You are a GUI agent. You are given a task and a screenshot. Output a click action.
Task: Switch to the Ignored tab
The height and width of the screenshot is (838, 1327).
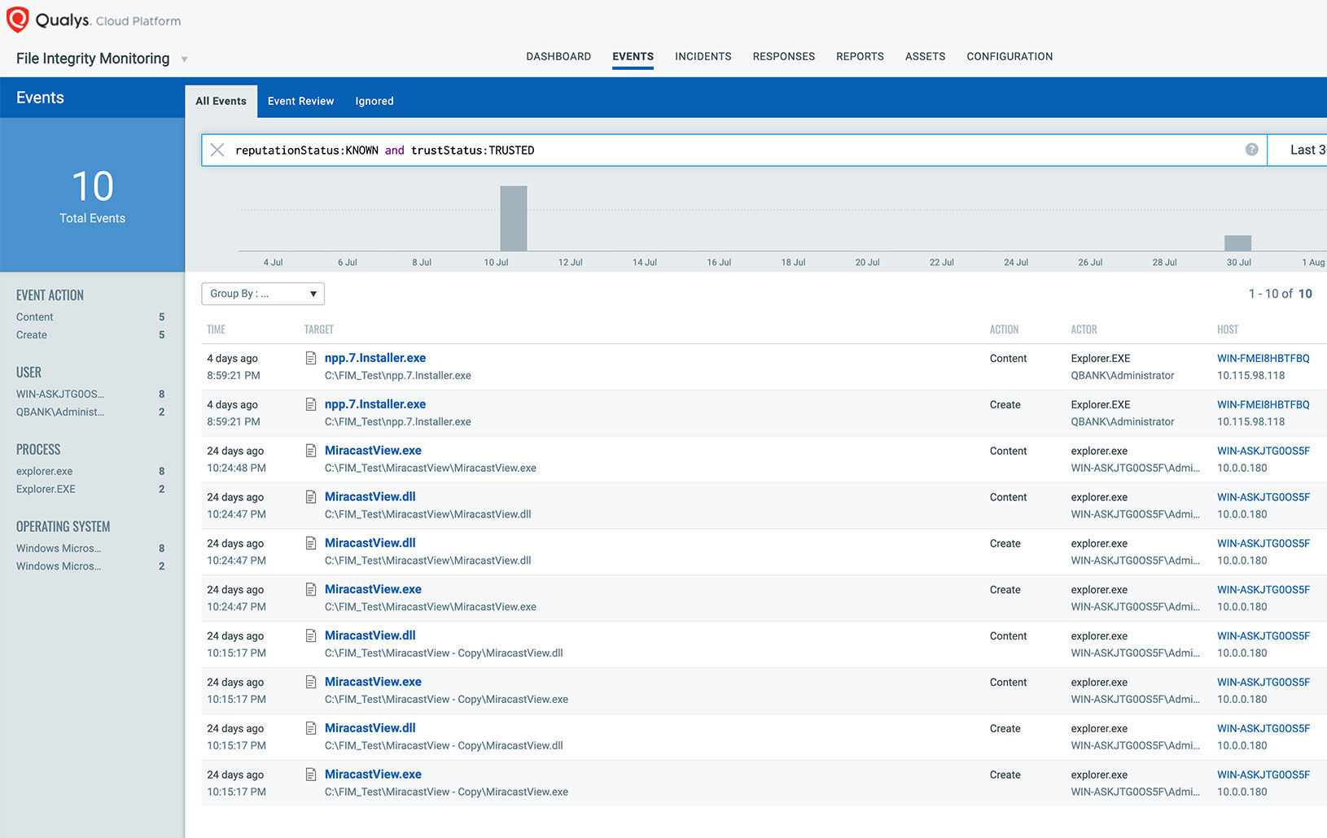tap(374, 100)
